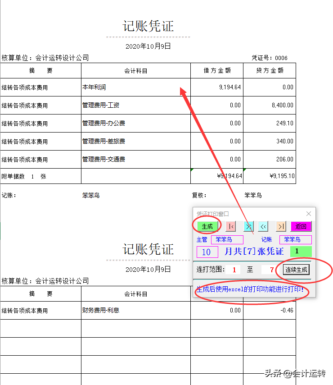Image resolution: width=333 pixels, height=385 pixels.
Task: Click 笨笨鸟 next to 复核 on the sheet
Action: coord(253,196)
